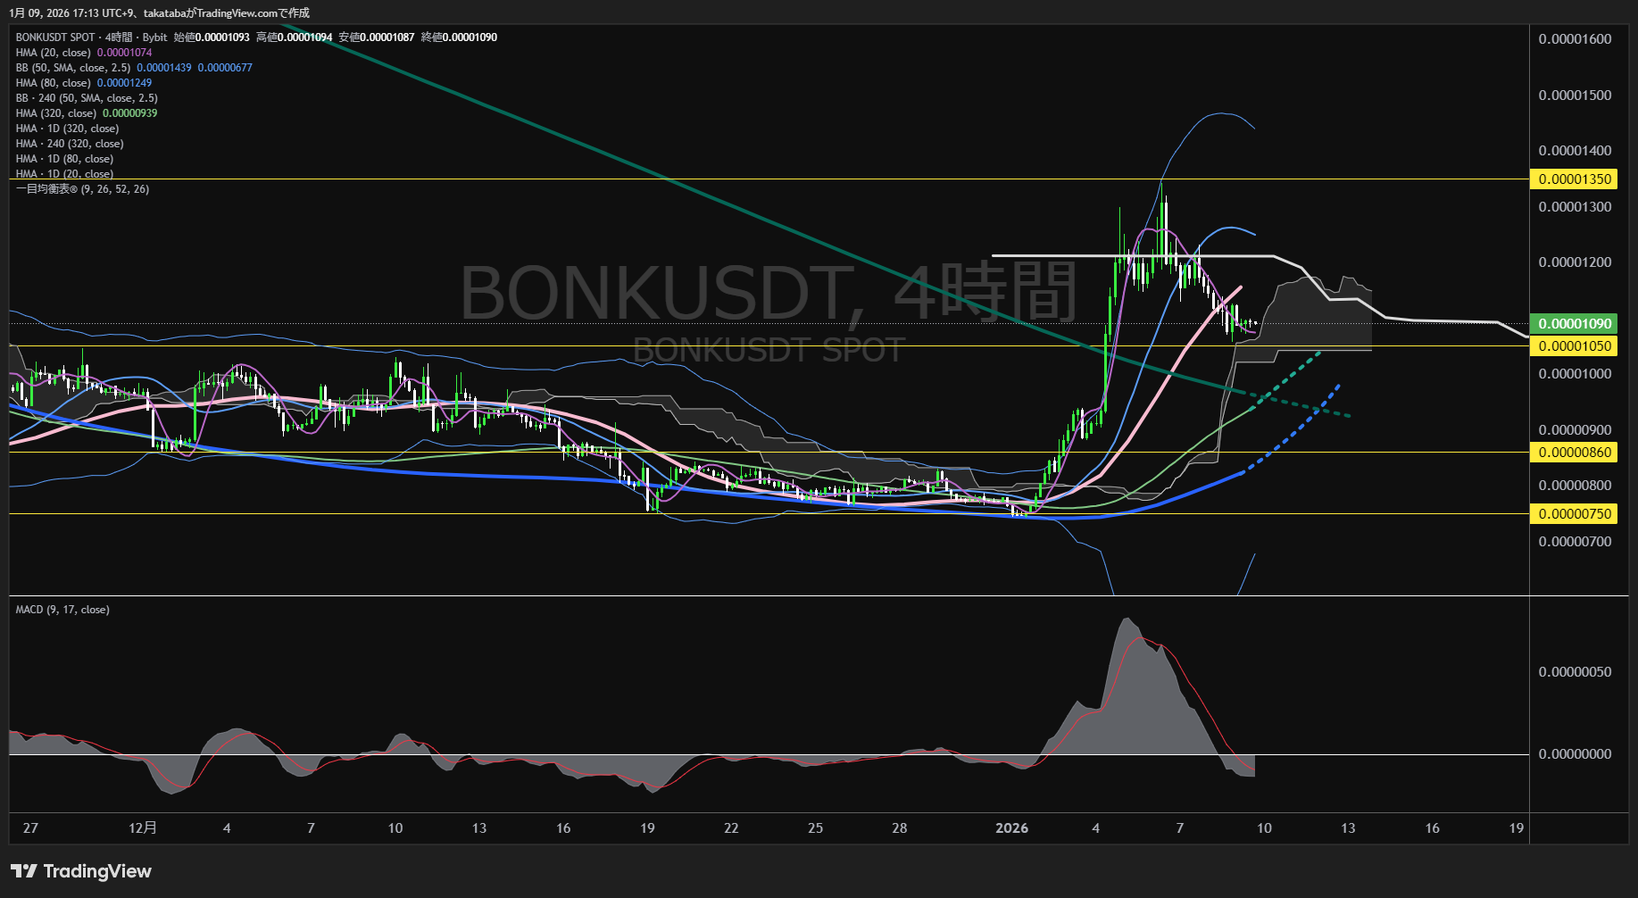The width and height of the screenshot is (1638, 898).
Task: Click the BB lower value 0.00000677
Action: tap(225, 68)
